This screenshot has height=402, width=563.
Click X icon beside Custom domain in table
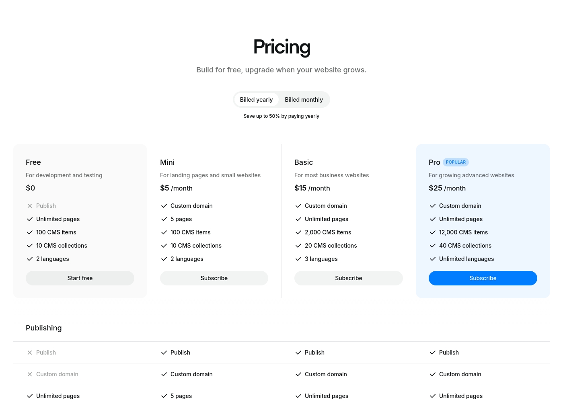pos(30,374)
